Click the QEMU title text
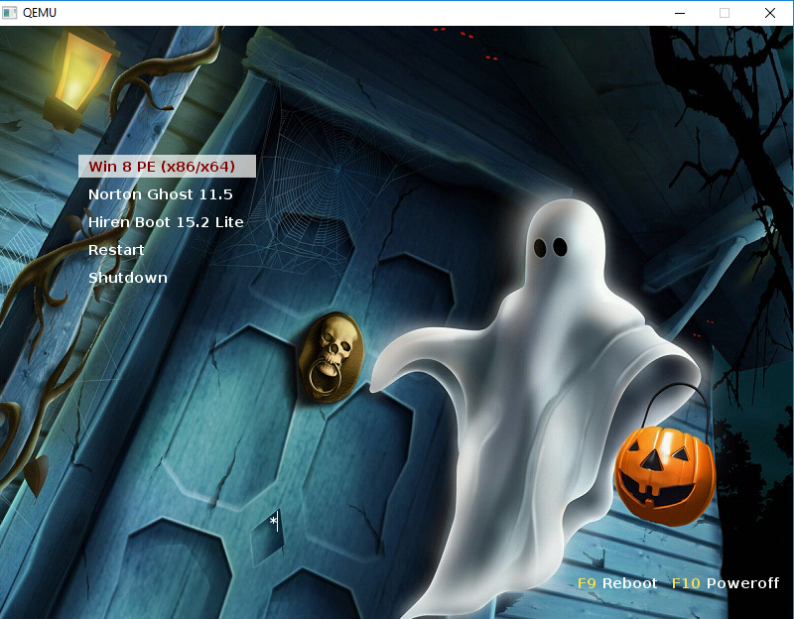This screenshot has width=794, height=619. click(40, 13)
